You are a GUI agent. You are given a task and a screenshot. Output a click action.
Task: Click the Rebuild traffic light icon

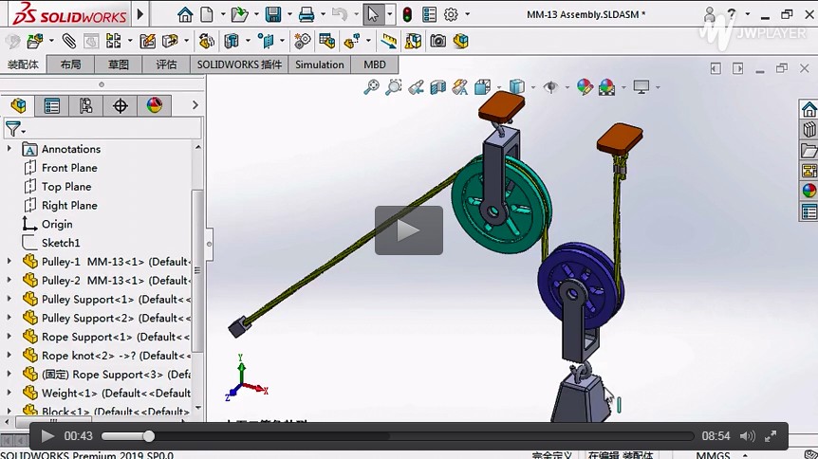click(x=407, y=14)
